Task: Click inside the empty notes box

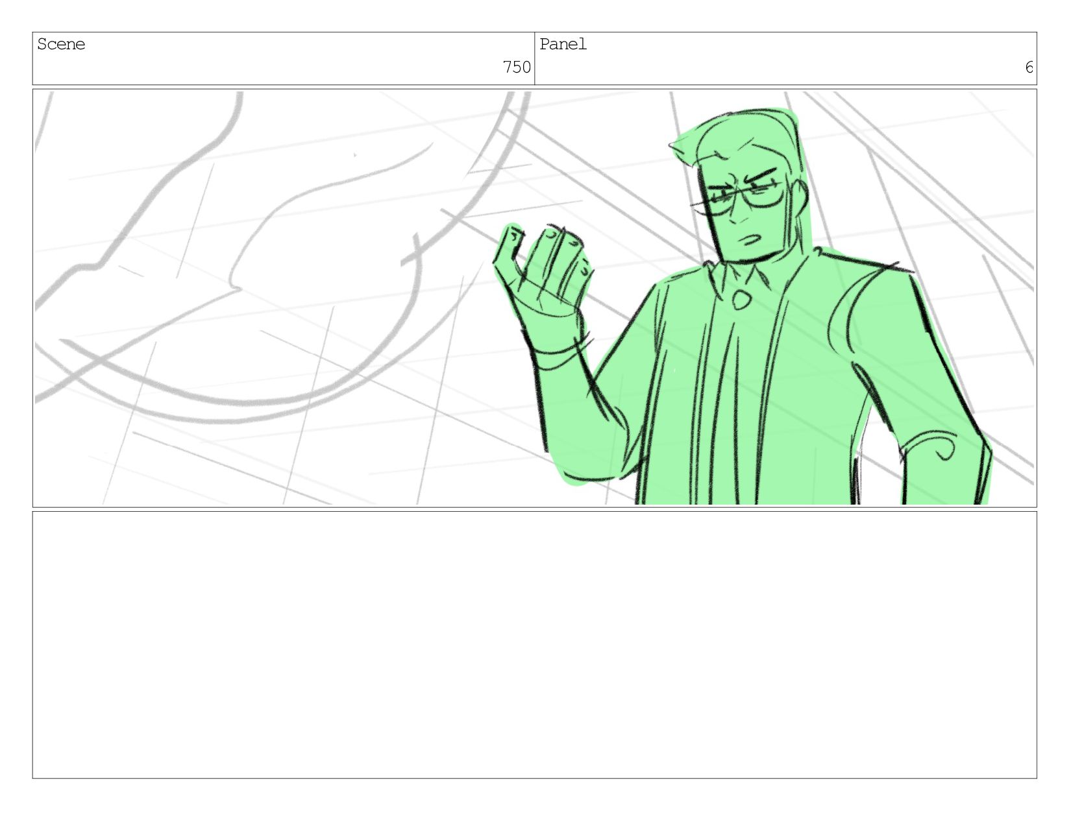Action: coord(534,645)
